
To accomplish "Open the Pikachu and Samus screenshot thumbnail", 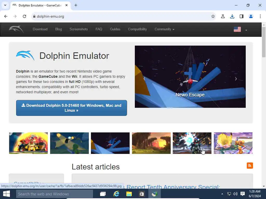I will pyautogui.click(x=233, y=143).
